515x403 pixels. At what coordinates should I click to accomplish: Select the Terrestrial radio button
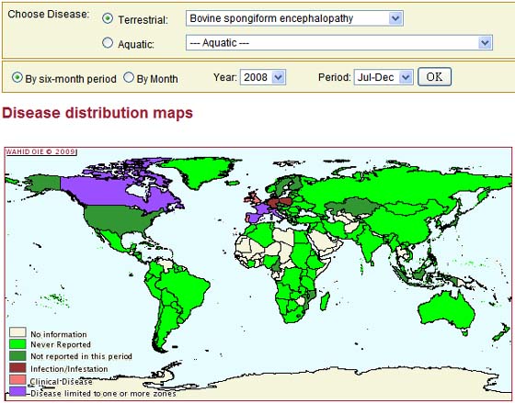pos(108,18)
